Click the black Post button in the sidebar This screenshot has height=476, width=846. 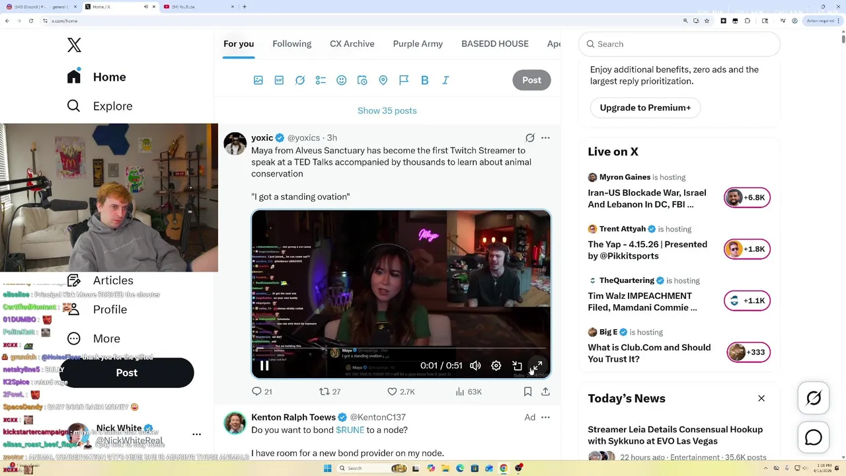click(x=127, y=373)
